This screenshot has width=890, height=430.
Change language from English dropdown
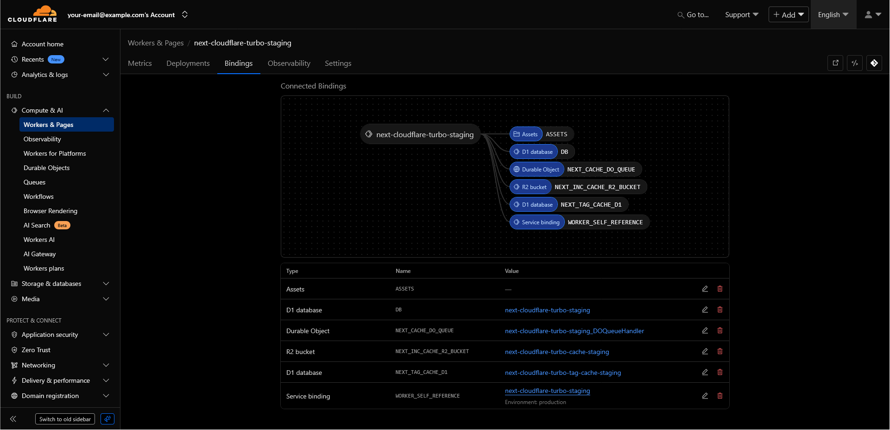[833, 15]
